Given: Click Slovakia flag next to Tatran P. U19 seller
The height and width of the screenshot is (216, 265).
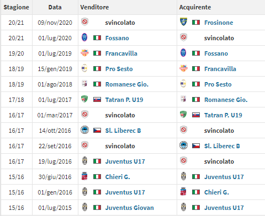Looking at the screenshot, I should coord(97,100).
